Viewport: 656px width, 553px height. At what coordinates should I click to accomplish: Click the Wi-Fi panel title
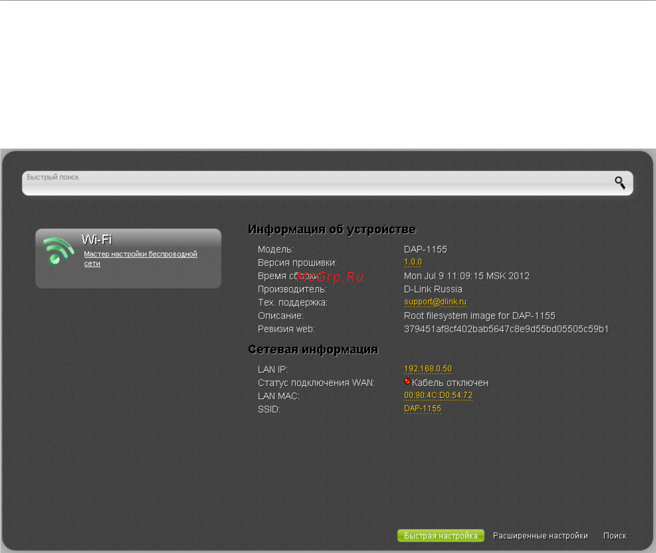click(97, 240)
